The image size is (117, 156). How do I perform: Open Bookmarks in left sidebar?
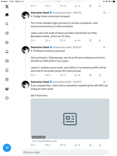pyautogui.click(x=7, y=70)
